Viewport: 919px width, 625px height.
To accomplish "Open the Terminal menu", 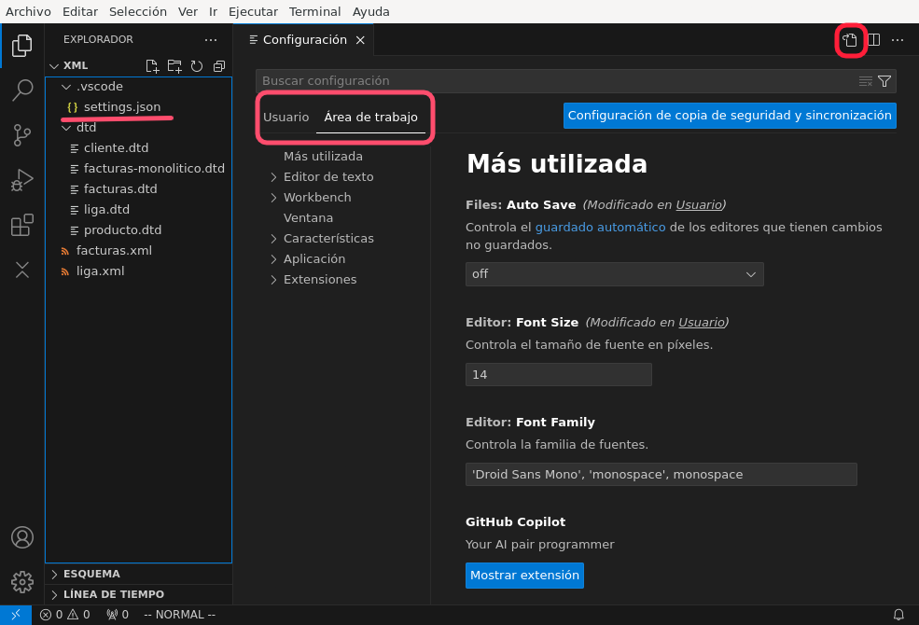I will [314, 12].
